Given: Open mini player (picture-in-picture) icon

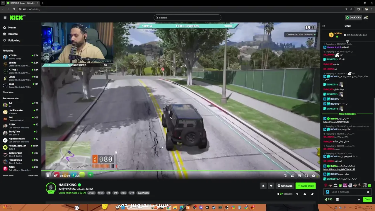Looking at the screenshot, I should [x=285, y=176].
